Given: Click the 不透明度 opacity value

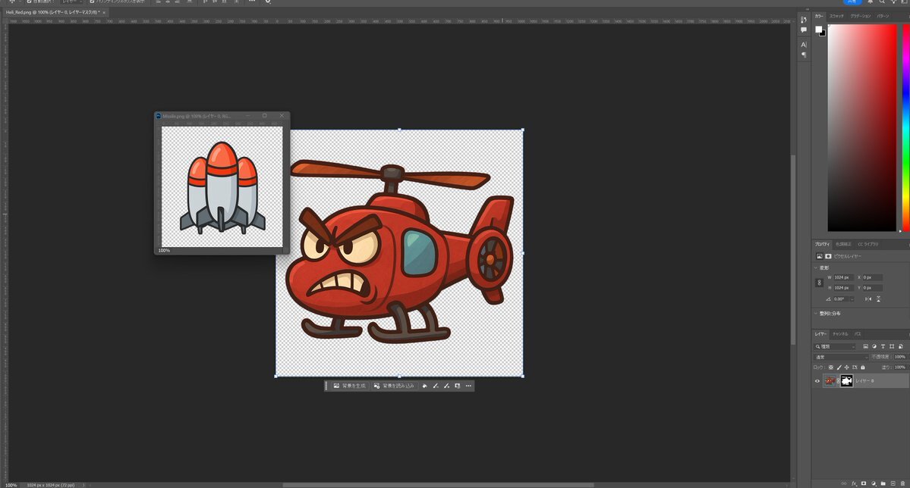Looking at the screenshot, I should 900,357.
